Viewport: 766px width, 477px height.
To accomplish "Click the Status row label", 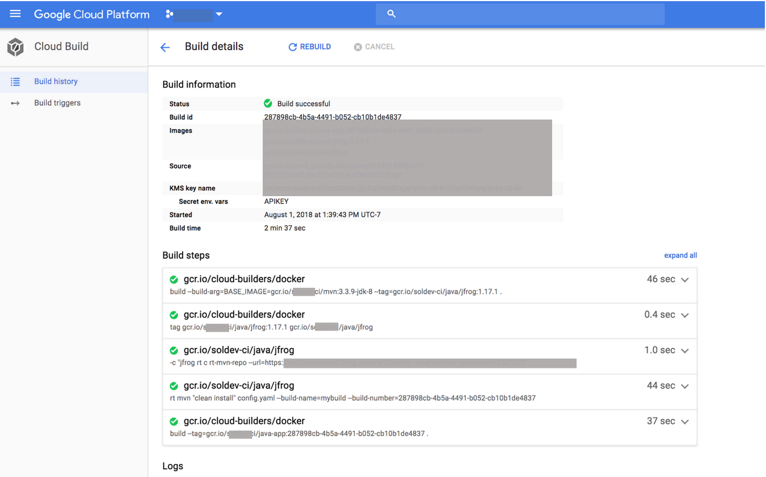I will click(179, 104).
